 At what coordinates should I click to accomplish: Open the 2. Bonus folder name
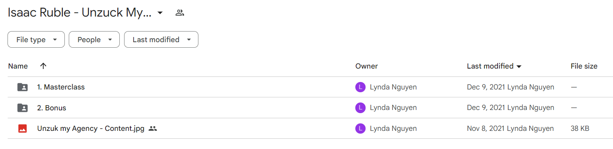click(51, 108)
